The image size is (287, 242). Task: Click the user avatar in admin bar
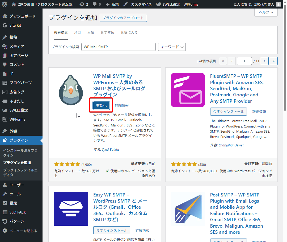tap(278, 4)
